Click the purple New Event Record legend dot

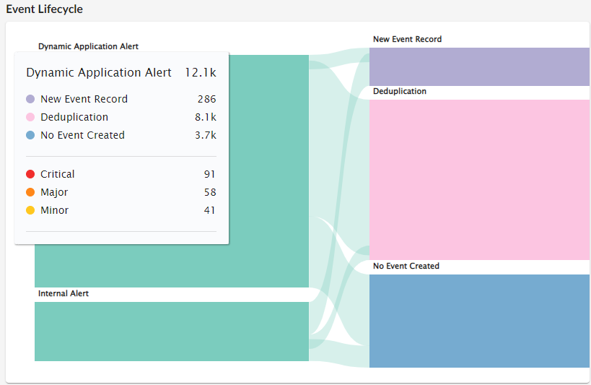(x=30, y=99)
